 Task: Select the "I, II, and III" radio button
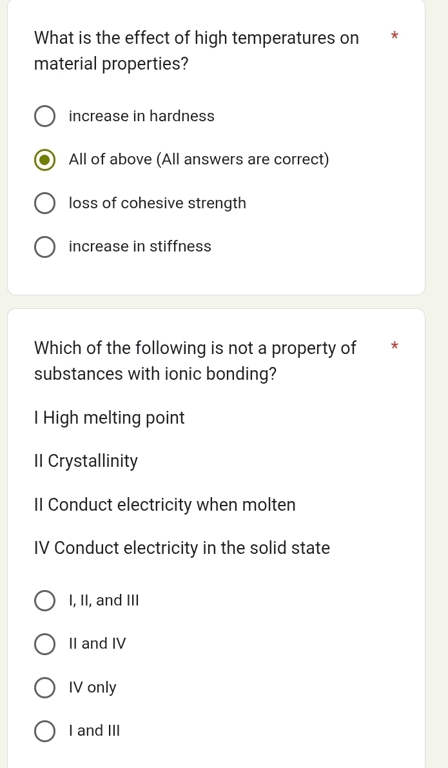(x=44, y=600)
